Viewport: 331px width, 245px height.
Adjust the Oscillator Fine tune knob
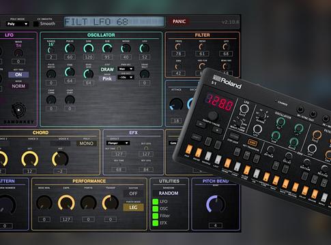(70, 72)
